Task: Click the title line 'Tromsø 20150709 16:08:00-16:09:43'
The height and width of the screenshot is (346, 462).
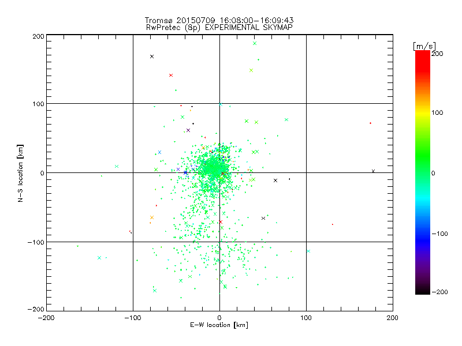Action: (219, 20)
